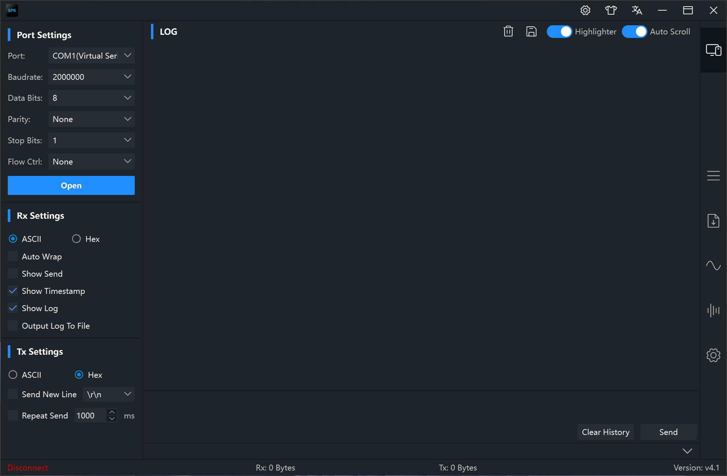The width and height of the screenshot is (727, 476).
Task: Open the theme skin shirt icon
Action: pos(611,10)
